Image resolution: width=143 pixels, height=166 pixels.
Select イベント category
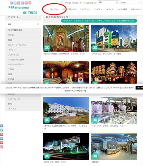click(23, 50)
